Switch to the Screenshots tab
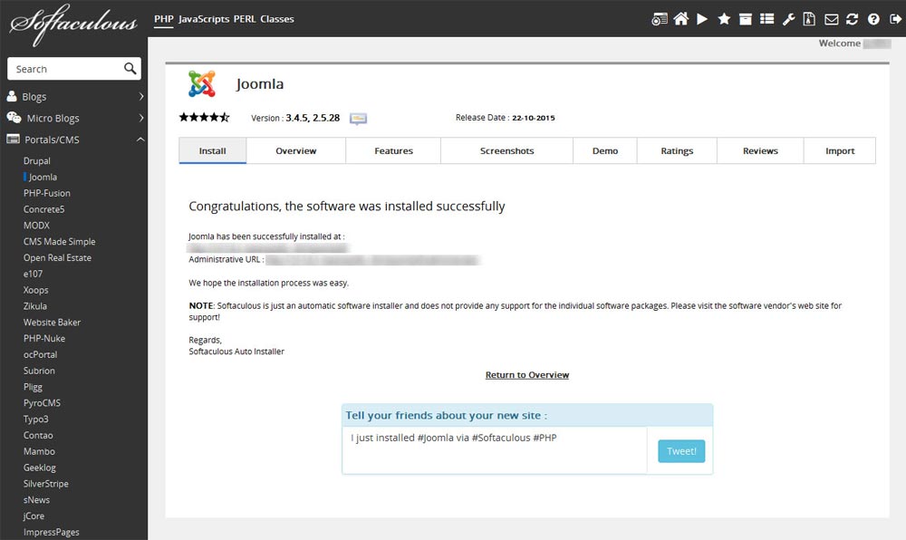 506,150
